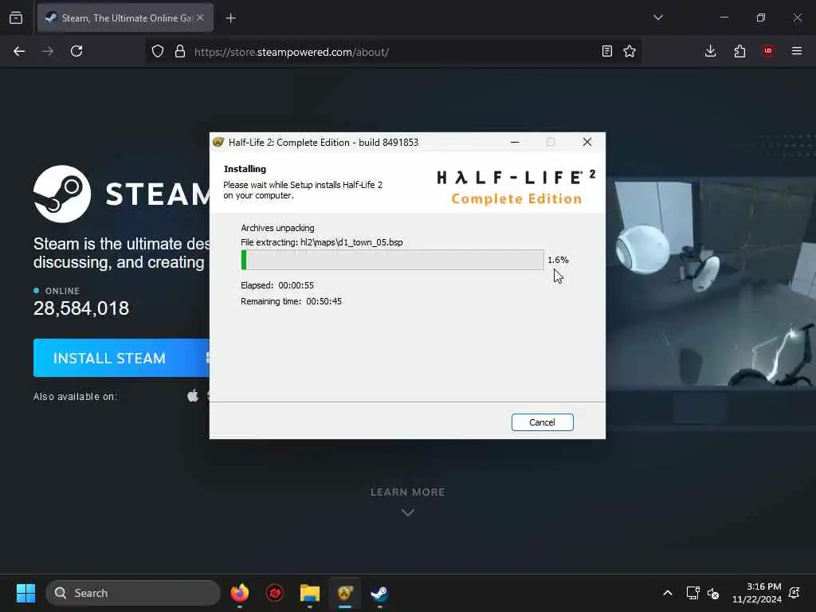Click the Apple platform icon
The height and width of the screenshot is (612, 816).
click(x=193, y=396)
